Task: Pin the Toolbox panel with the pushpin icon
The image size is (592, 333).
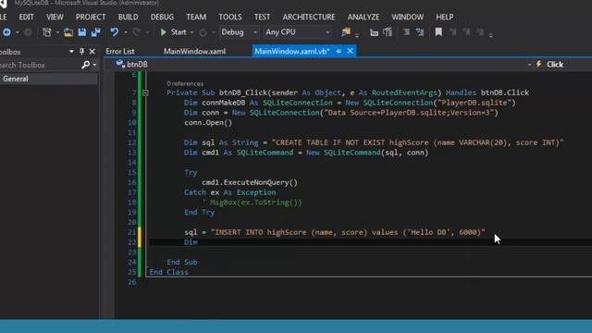Action: [x=81, y=52]
